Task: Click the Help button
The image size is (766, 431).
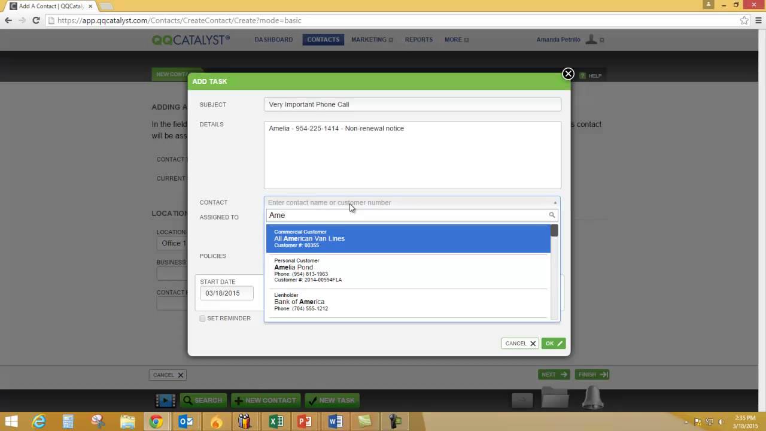Action: tap(591, 76)
